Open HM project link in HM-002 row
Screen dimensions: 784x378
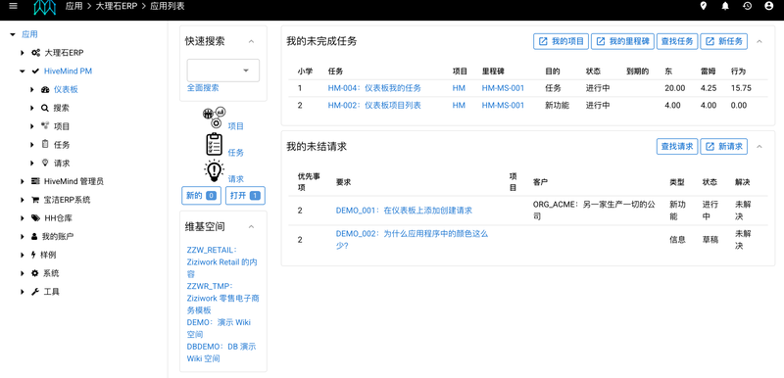[x=459, y=106]
